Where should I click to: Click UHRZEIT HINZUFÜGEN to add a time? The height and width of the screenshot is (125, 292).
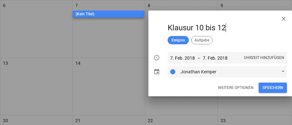(264, 58)
